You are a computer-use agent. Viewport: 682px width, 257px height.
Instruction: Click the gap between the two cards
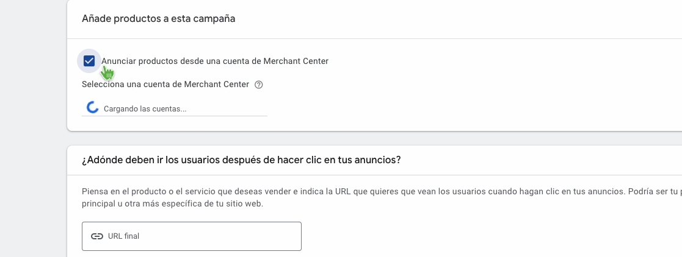click(366, 138)
